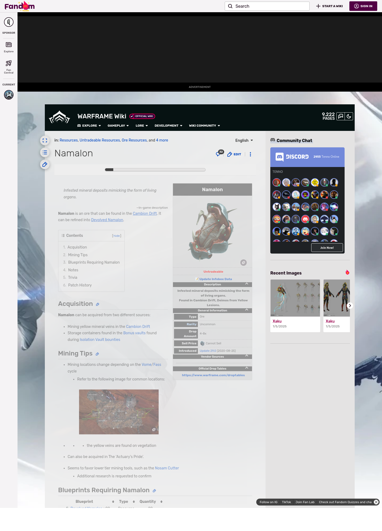This screenshot has height=531, width=382.
Task: Open the Nosam Cutter link
Action: [x=167, y=468]
